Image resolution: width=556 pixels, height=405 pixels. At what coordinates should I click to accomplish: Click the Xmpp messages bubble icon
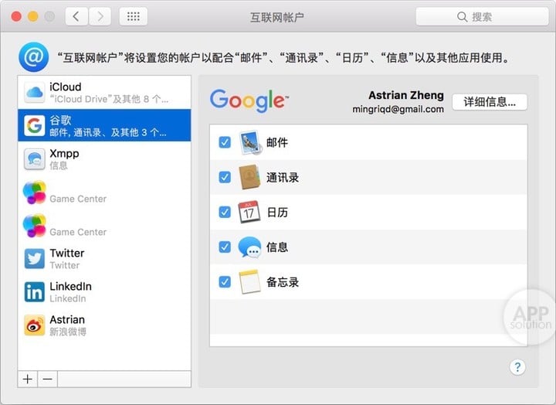click(35, 158)
